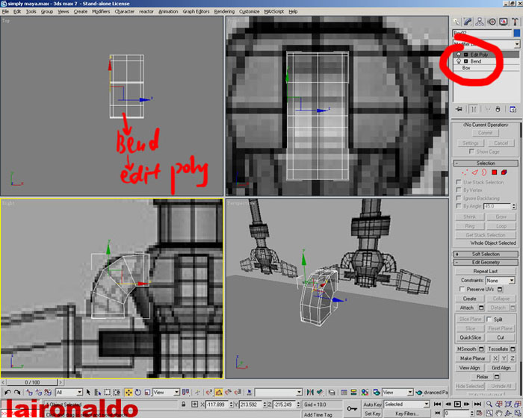Click Configure Modifier Sets icon

(x=513, y=108)
